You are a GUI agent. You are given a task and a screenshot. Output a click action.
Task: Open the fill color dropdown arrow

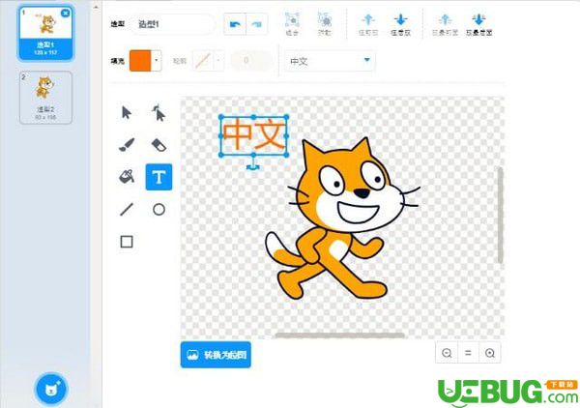157,60
